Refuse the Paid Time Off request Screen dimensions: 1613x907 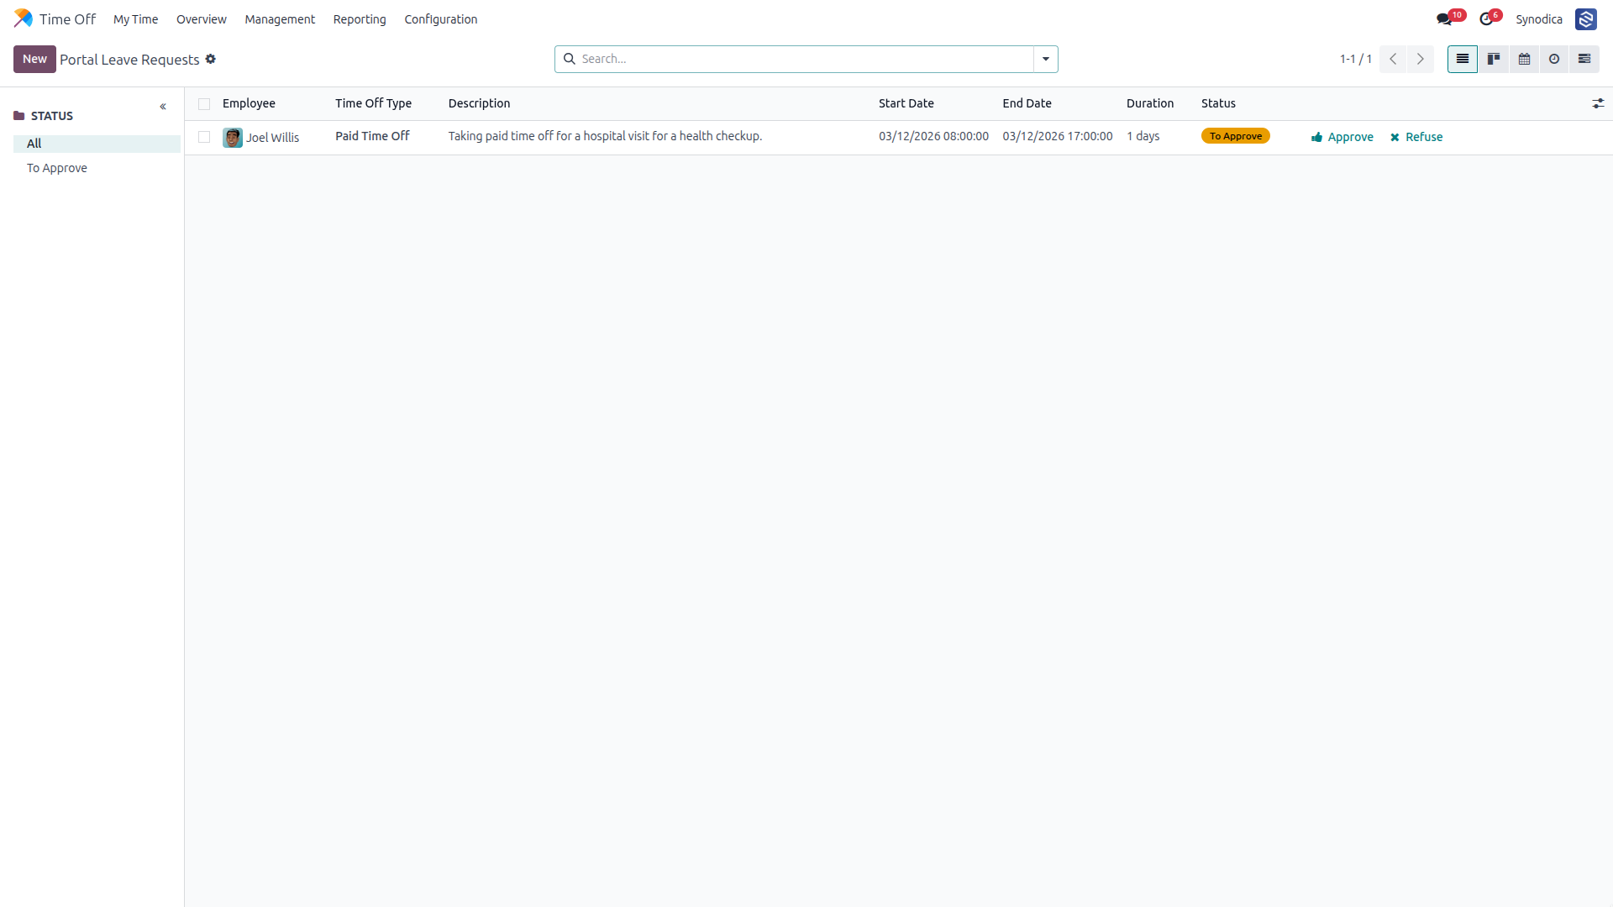[1416, 137]
